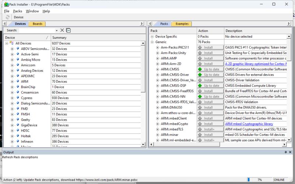
Task: Open the File menu
Action: click(7, 11)
